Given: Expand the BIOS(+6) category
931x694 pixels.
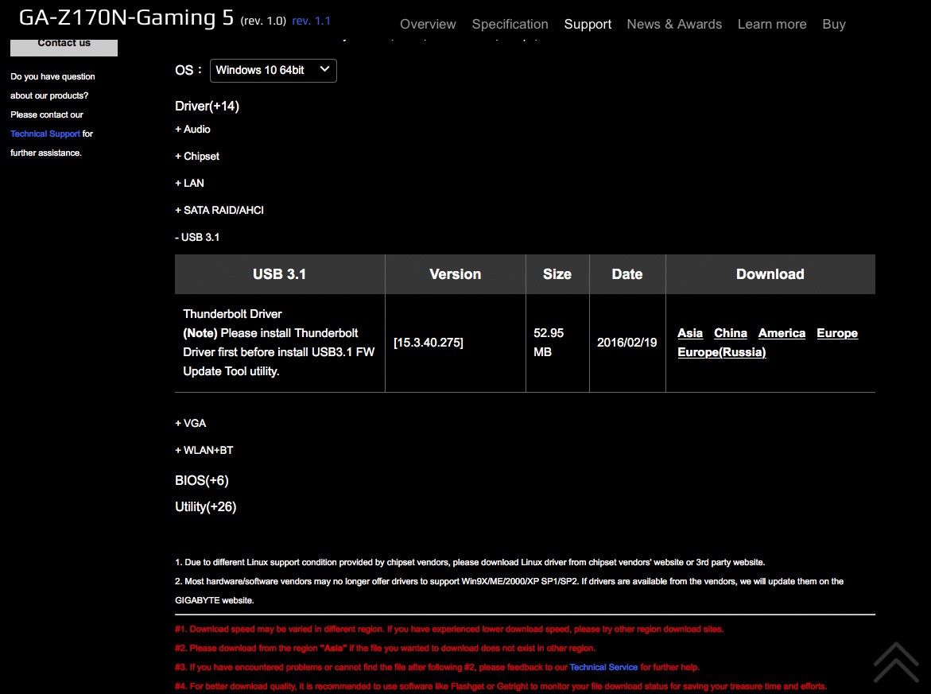Looking at the screenshot, I should tap(202, 480).
